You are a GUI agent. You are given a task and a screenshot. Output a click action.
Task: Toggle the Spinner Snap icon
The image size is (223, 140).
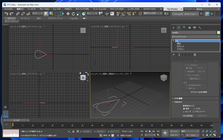click(x=134, y=14)
